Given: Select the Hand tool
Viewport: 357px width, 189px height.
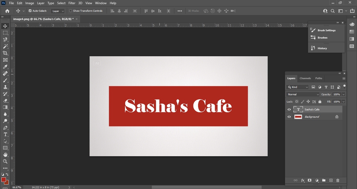Looking at the screenshot, I should coord(5,155).
